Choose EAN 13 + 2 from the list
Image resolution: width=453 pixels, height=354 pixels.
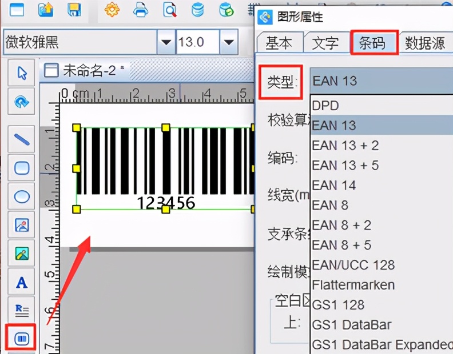tap(382, 145)
